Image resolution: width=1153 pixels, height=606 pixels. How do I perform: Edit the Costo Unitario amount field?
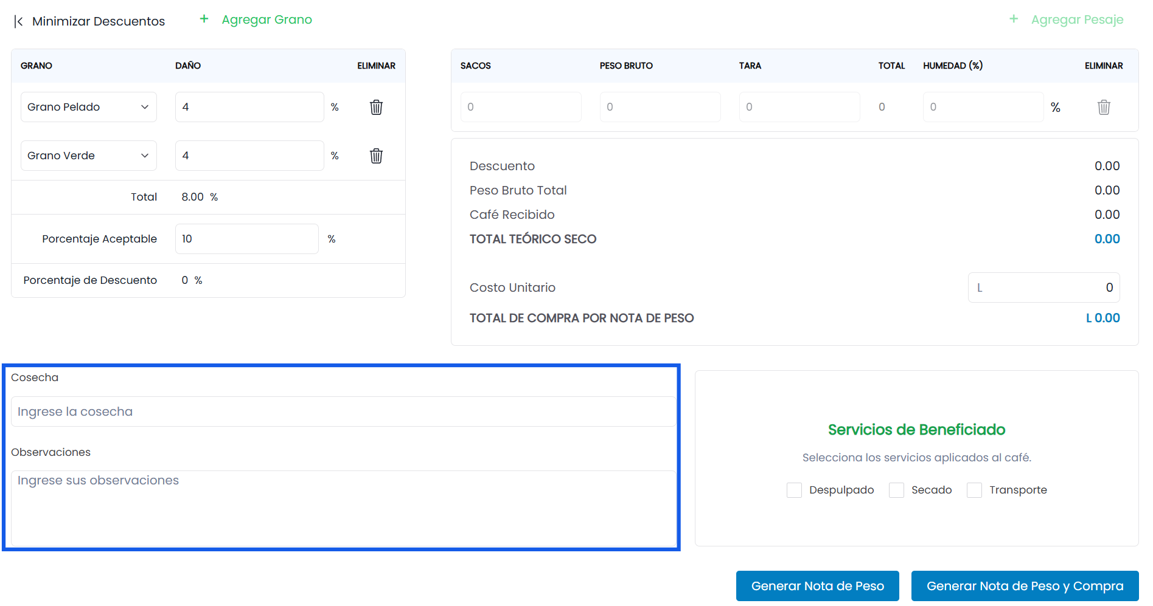click(x=1044, y=288)
